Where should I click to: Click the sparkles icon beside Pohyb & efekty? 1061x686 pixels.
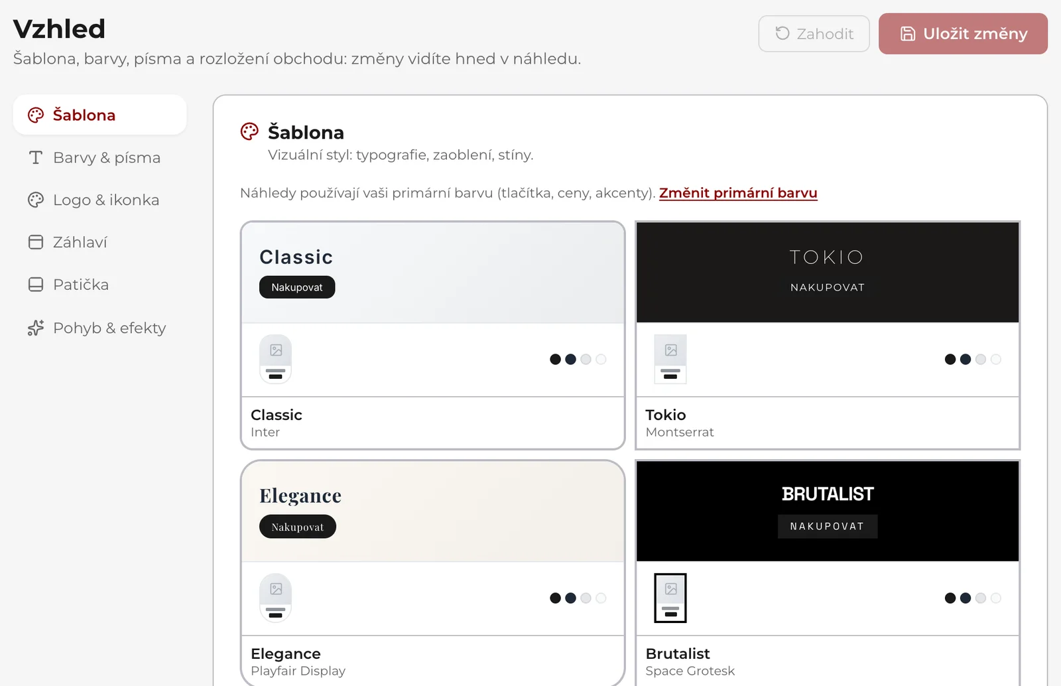[x=36, y=328]
